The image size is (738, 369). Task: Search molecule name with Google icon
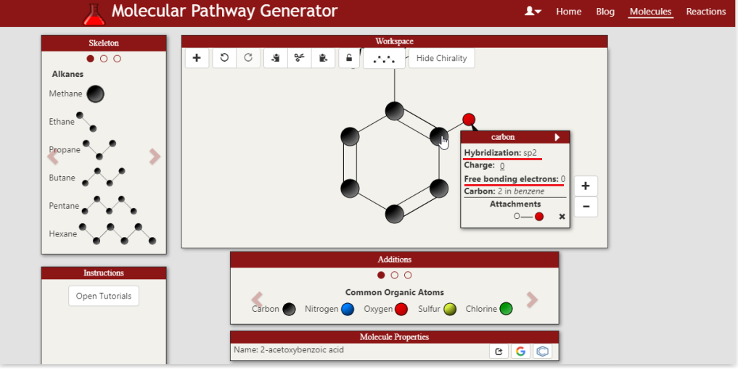click(x=520, y=352)
